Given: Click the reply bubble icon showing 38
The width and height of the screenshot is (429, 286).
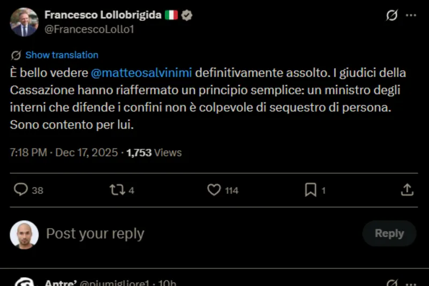Looking at the screenshot, I should (x=21, y=190).
